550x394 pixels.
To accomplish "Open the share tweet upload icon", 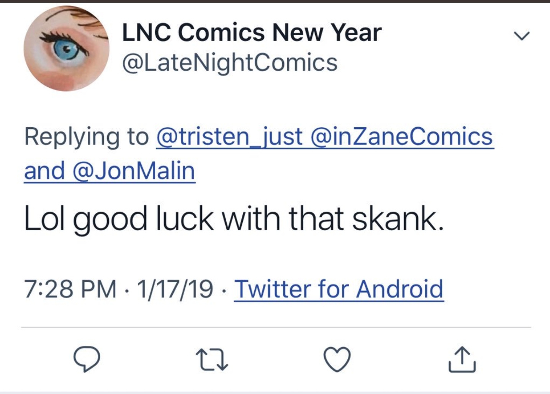I will click(x=462, y=360).
